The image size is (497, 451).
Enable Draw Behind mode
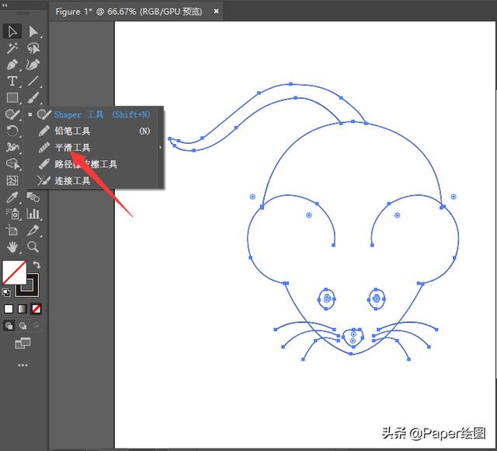pyautogui.click(x=23, y=326)
